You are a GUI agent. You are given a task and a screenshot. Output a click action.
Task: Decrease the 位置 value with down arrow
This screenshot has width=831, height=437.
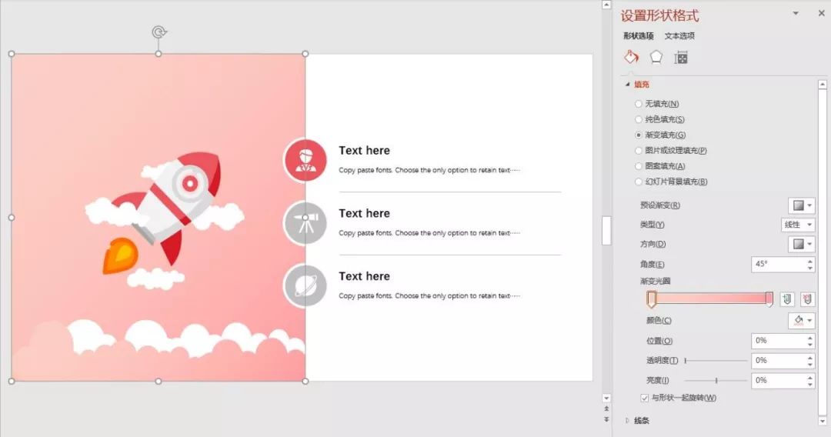tap(809, 345)
